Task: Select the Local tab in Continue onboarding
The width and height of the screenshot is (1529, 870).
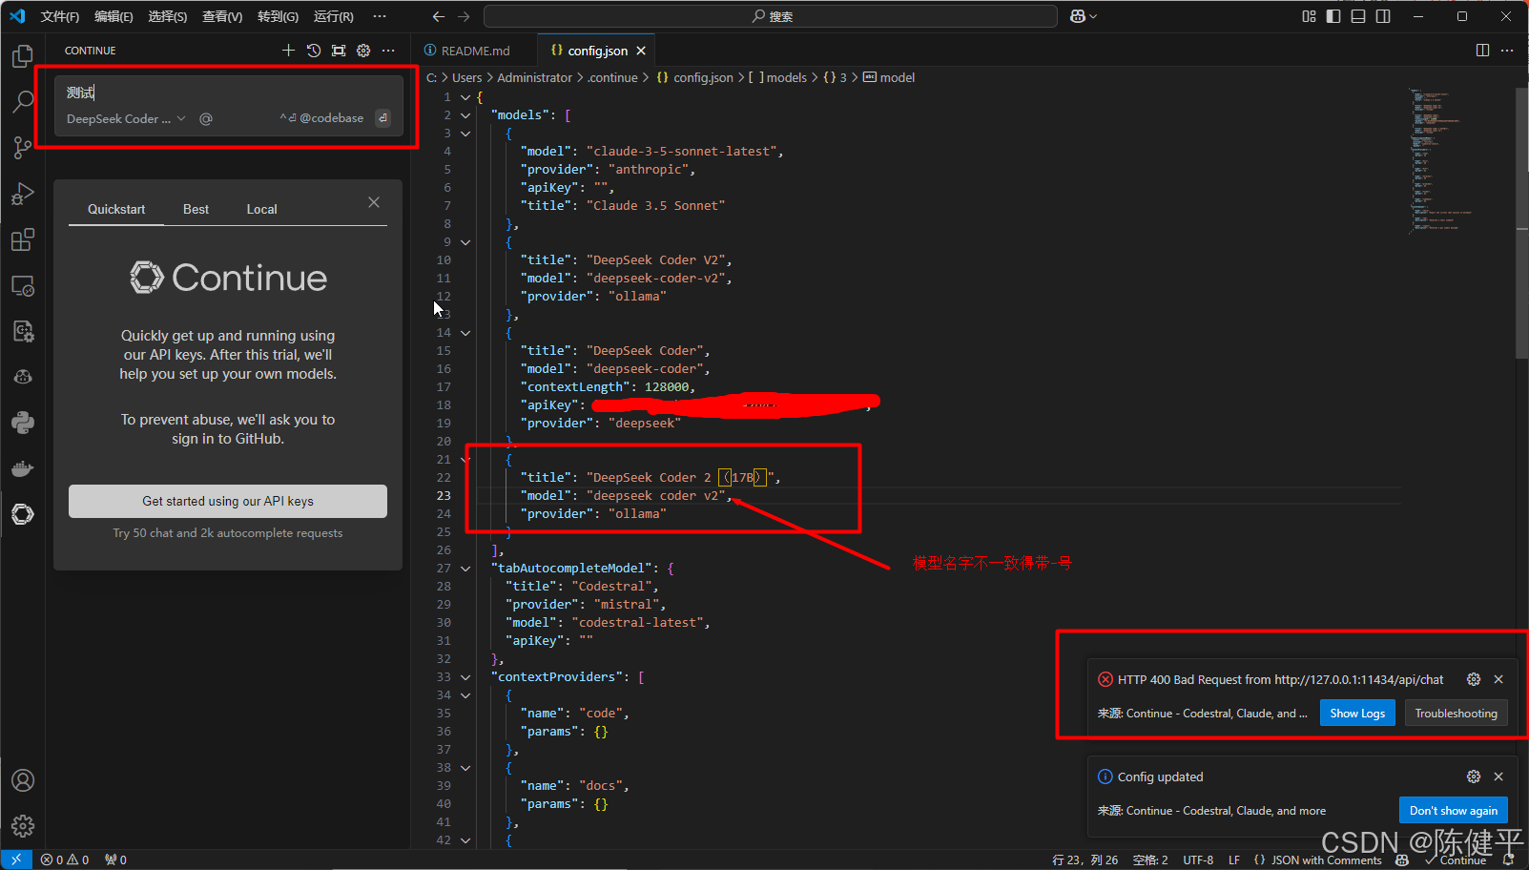Action: point(261,209)
